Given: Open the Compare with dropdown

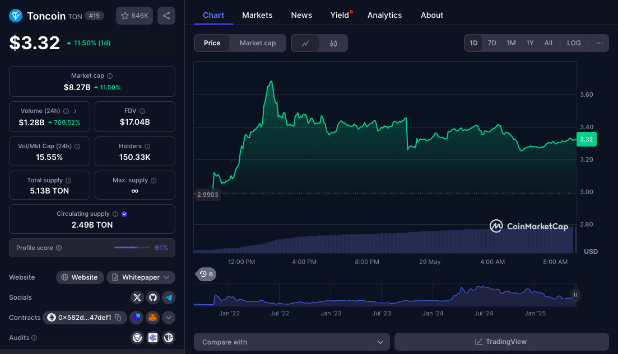Looking at the screenshot, I should pos(292,342).
